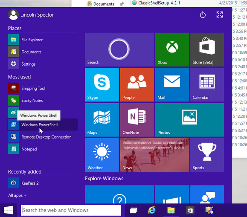
Task: Open the Sports trophy tile
Action: point(207,155)
